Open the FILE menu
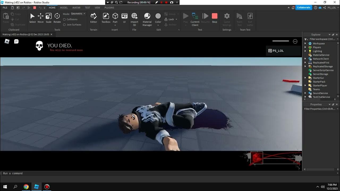This screenshot has width=340, height=191. 5,8
